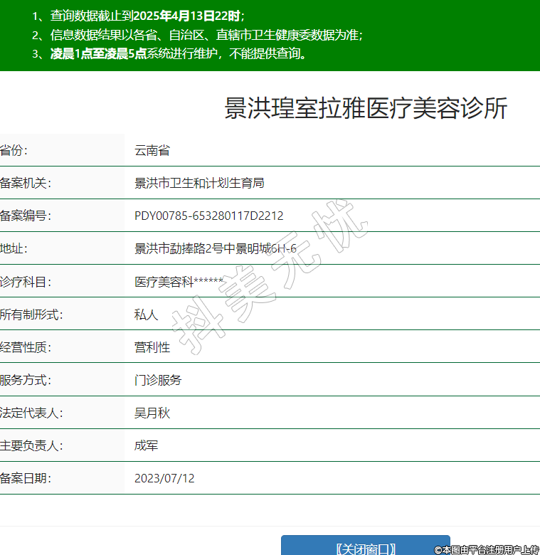Viewport: 540px width, 555px height.
Task: Select the clinic title 景洪瑝室拉雅医疗美容诊所
Action: coord(366,109)
